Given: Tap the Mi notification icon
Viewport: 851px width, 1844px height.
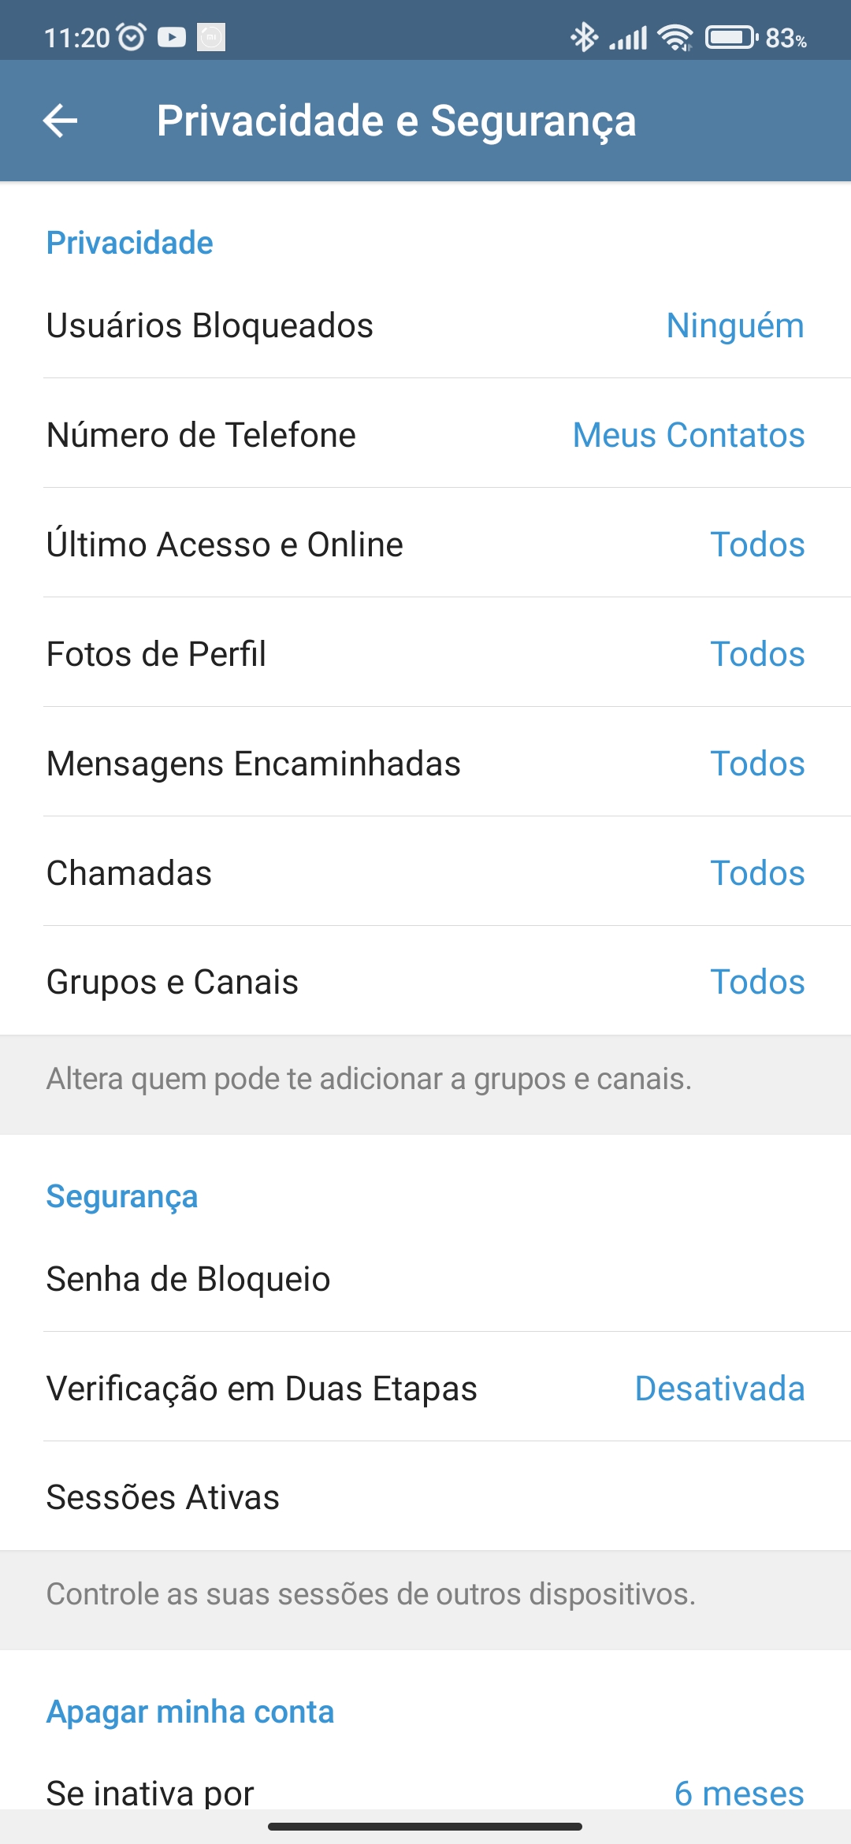Looking at the screenshot, I should pos(211,37).
